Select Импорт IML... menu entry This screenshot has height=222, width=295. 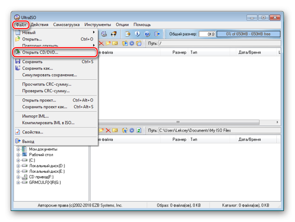[x=56, y=116]
